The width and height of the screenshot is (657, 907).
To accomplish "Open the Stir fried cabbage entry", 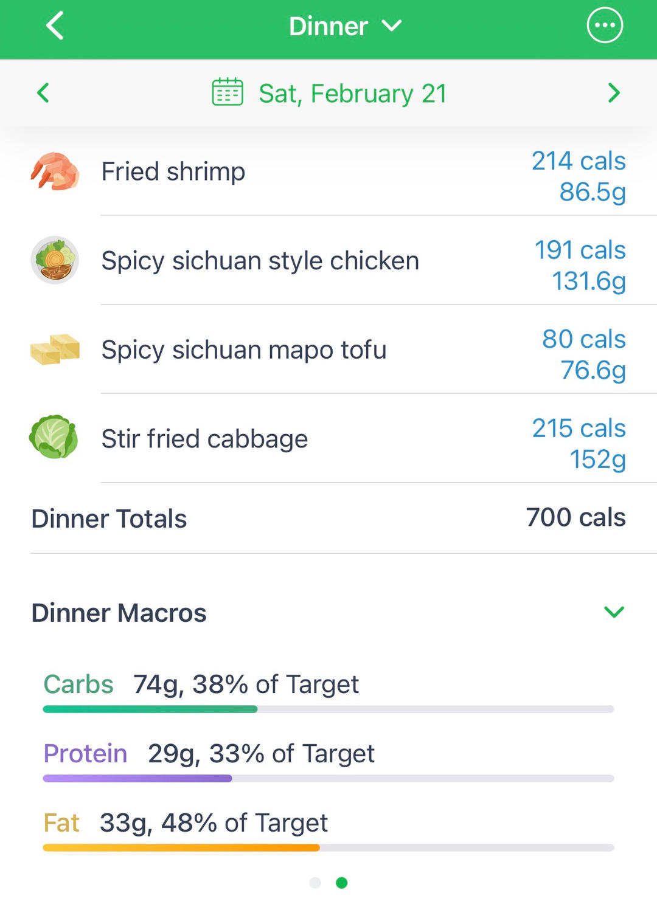I will coord(204,439).
